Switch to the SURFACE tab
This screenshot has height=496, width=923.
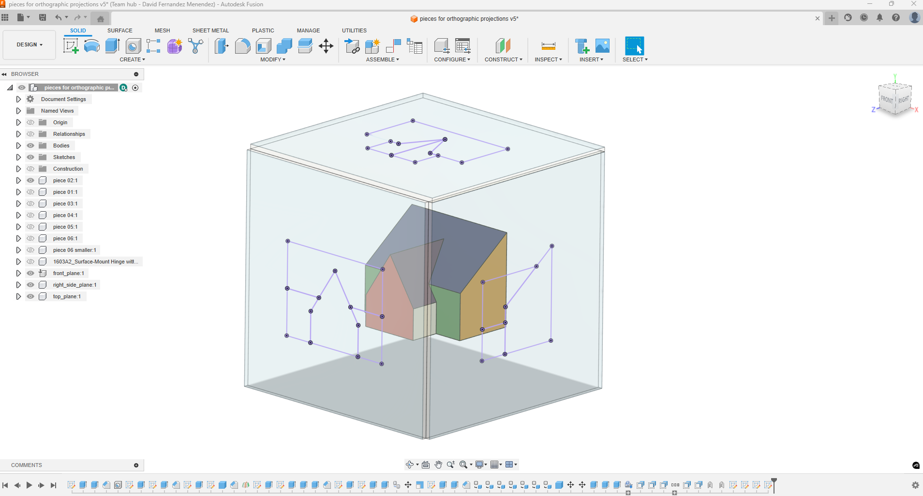pos(120,30)
